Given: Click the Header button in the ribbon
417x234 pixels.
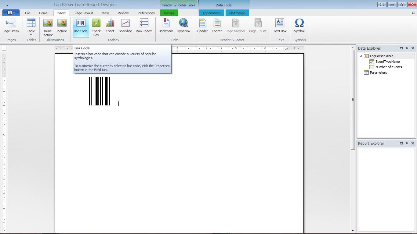Looking at the screenshot, I should [202, 26].
